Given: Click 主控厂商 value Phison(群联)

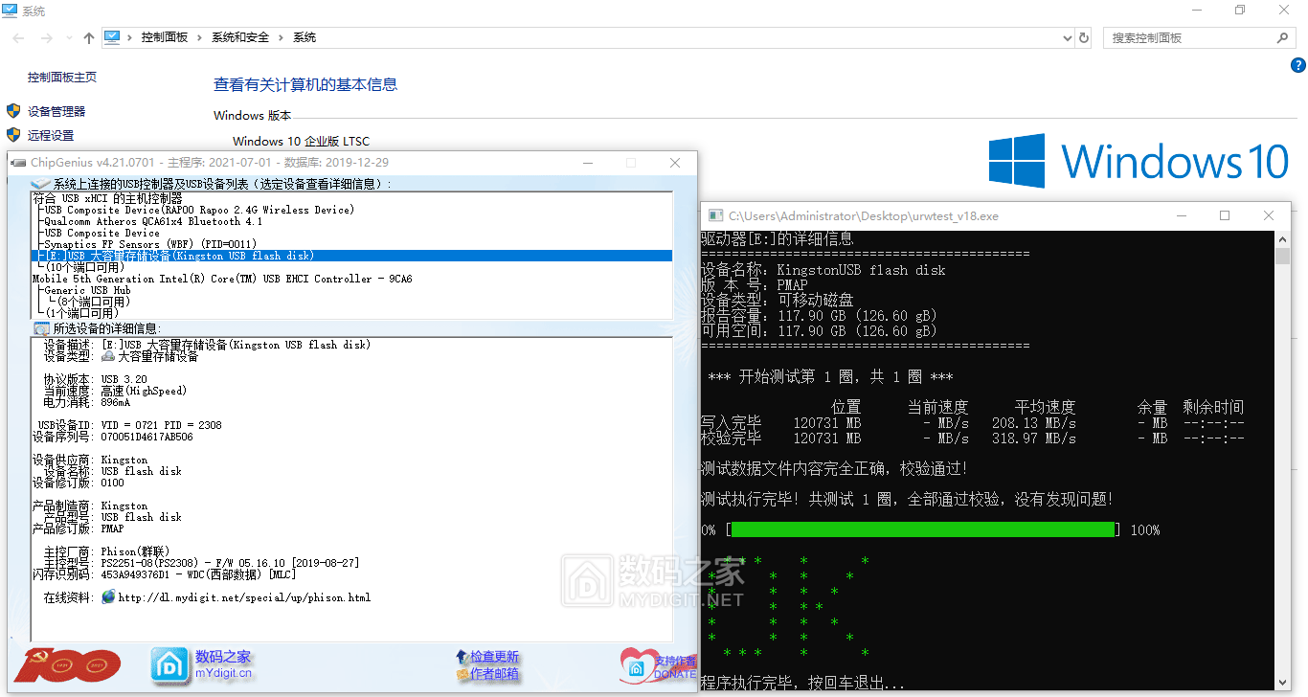Looking at the screenshot, I should 135,551.
